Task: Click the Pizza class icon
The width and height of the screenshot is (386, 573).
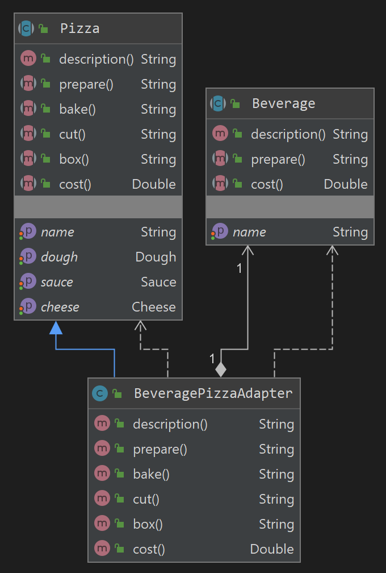Action: pos(27,28)
